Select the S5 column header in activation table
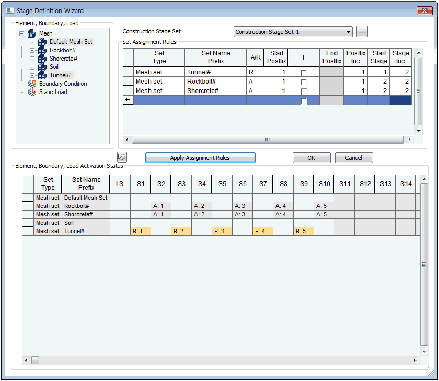439x381 pixels. [x=222, y=184]
